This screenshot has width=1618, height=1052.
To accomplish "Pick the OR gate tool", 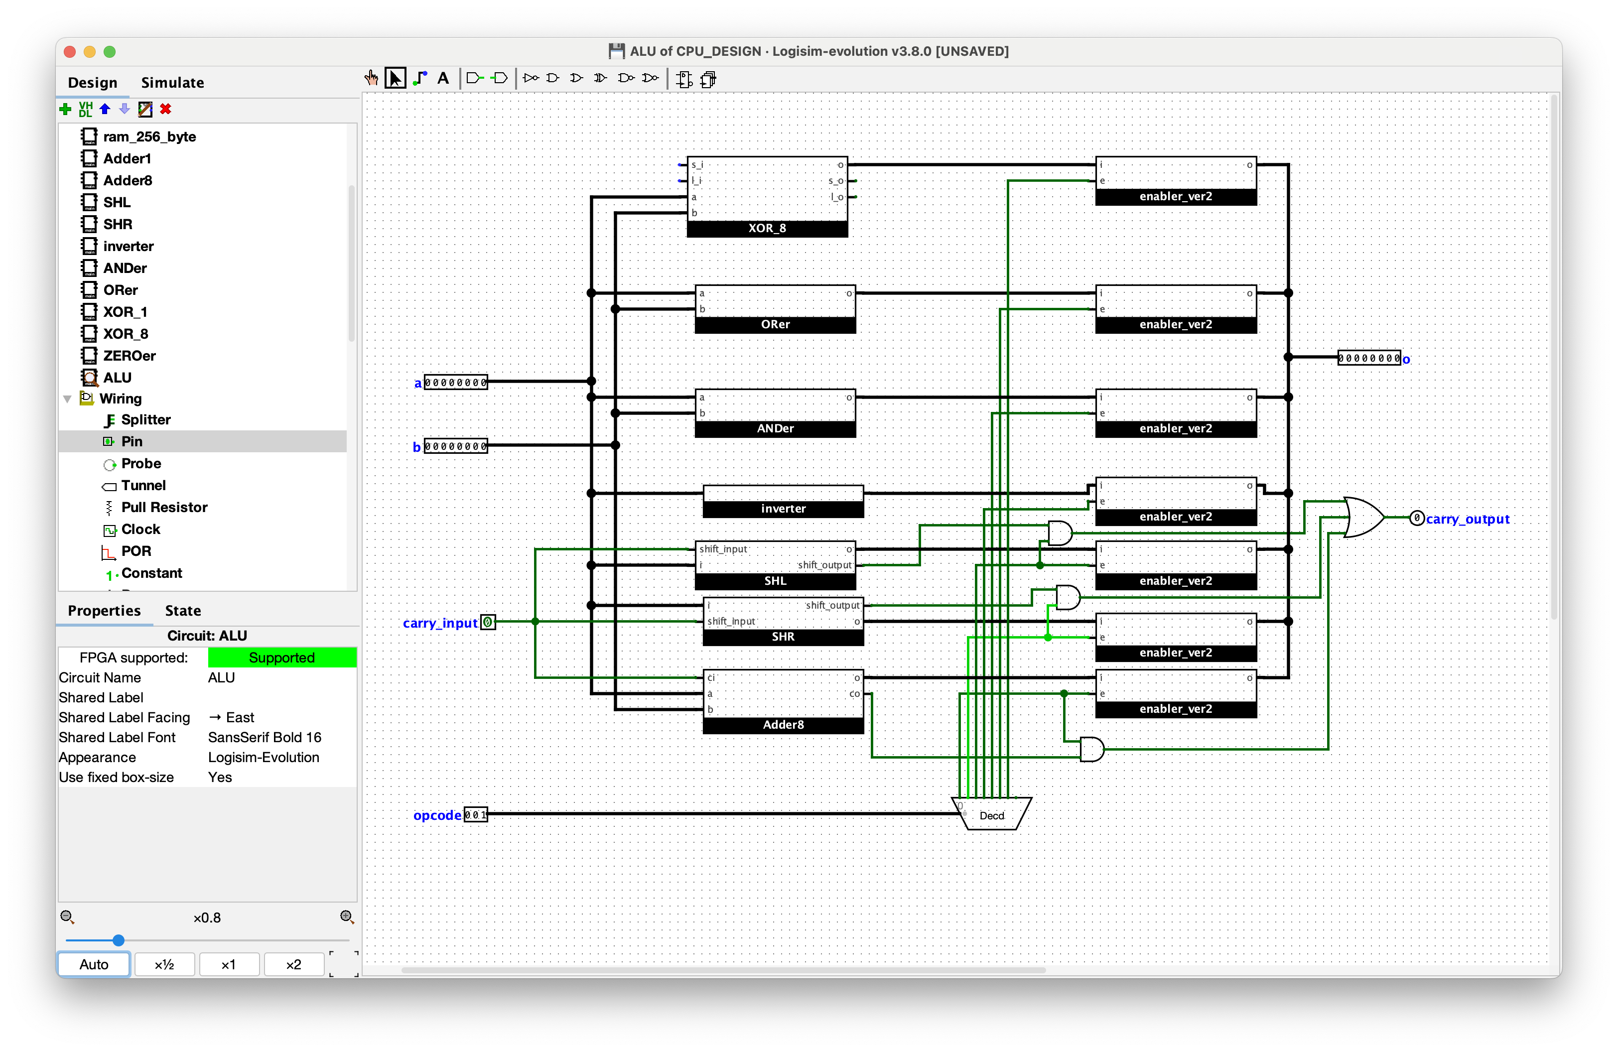I will [x=576, y=78].
